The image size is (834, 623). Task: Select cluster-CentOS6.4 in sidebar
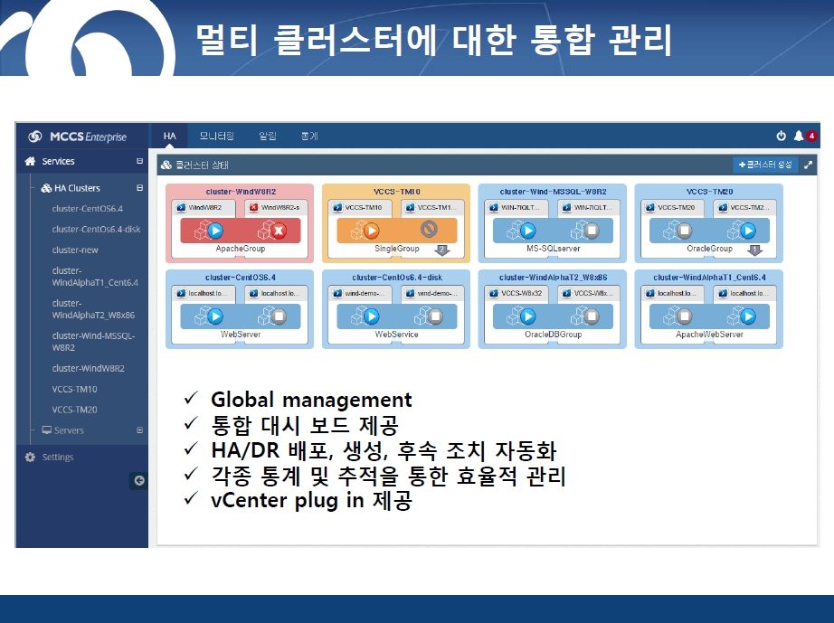click(87, 208)
